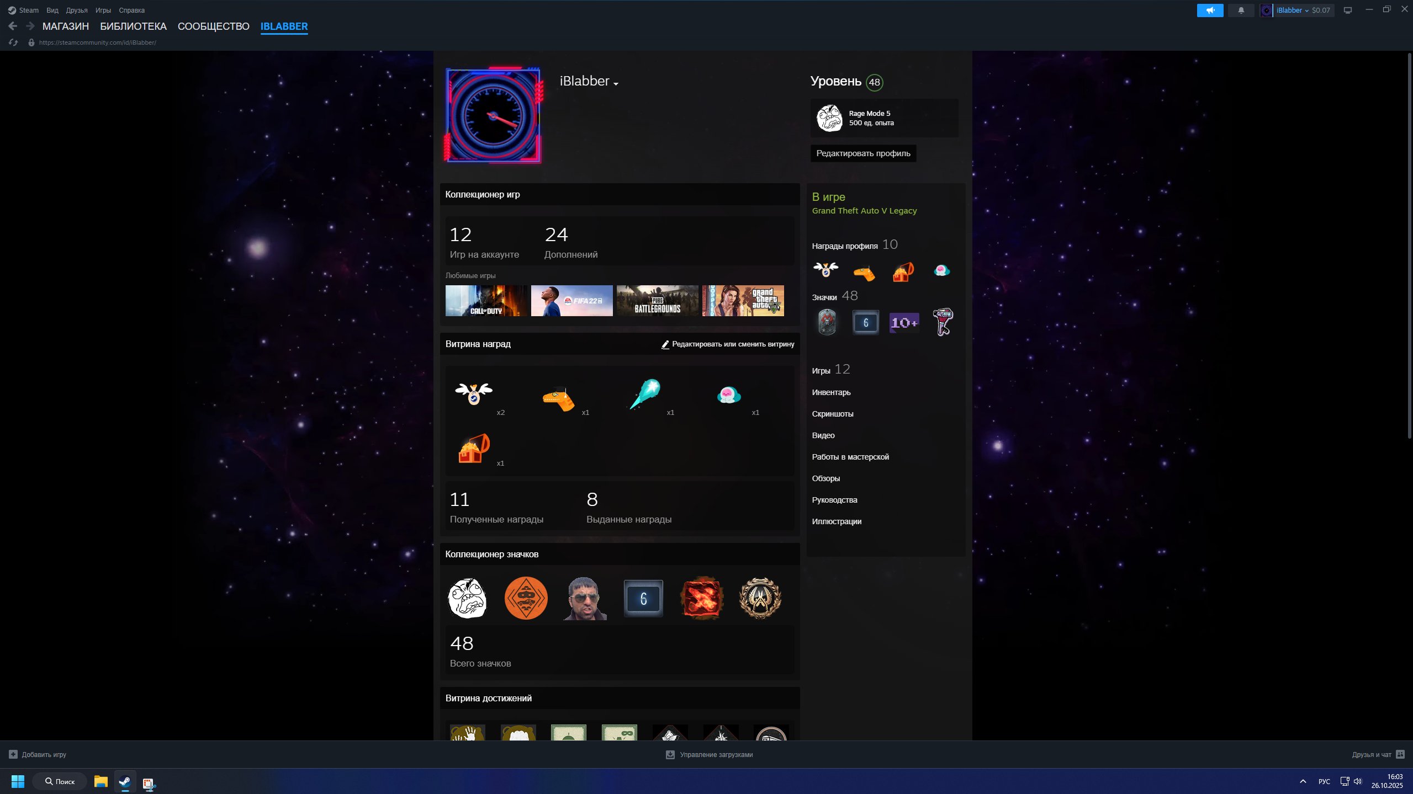Click the Редактировать профиль button
Image resolution: width=1413 pixels, height=794 pixels.
point(863,153)
